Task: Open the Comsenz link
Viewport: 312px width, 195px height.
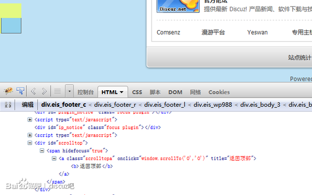Action: coord(168,32)
